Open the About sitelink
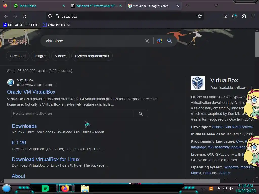Viewport: 259px width, 194px height. (x=18, y=176)
